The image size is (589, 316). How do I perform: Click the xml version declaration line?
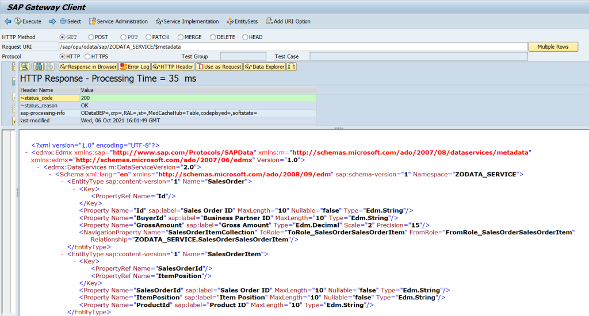point(95,145)
